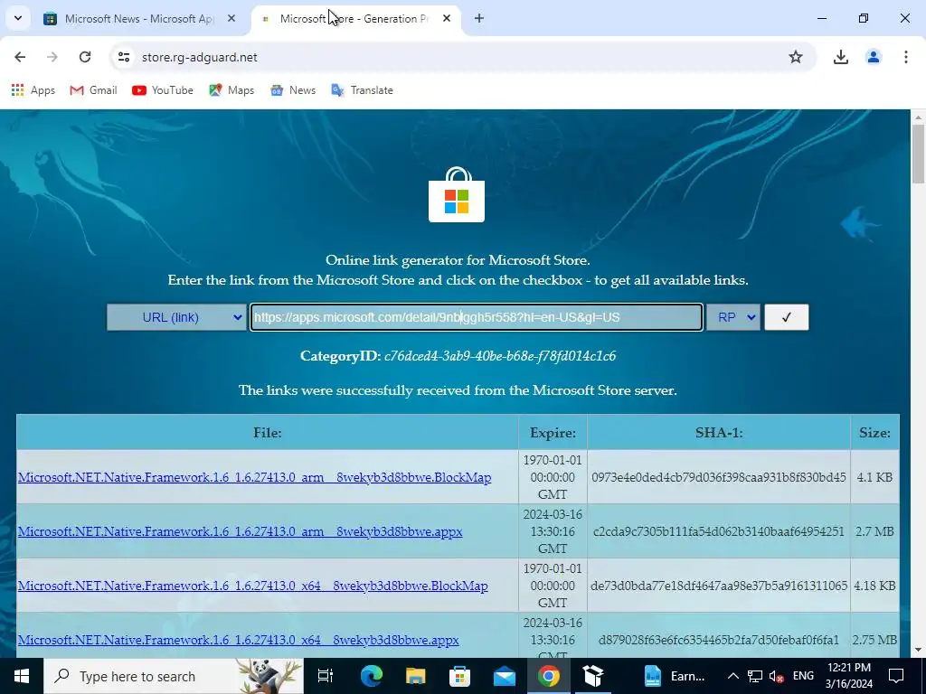Screen dimensions: 926x694
Task: Switch to the Microsoft News tab
Action: 138,18
